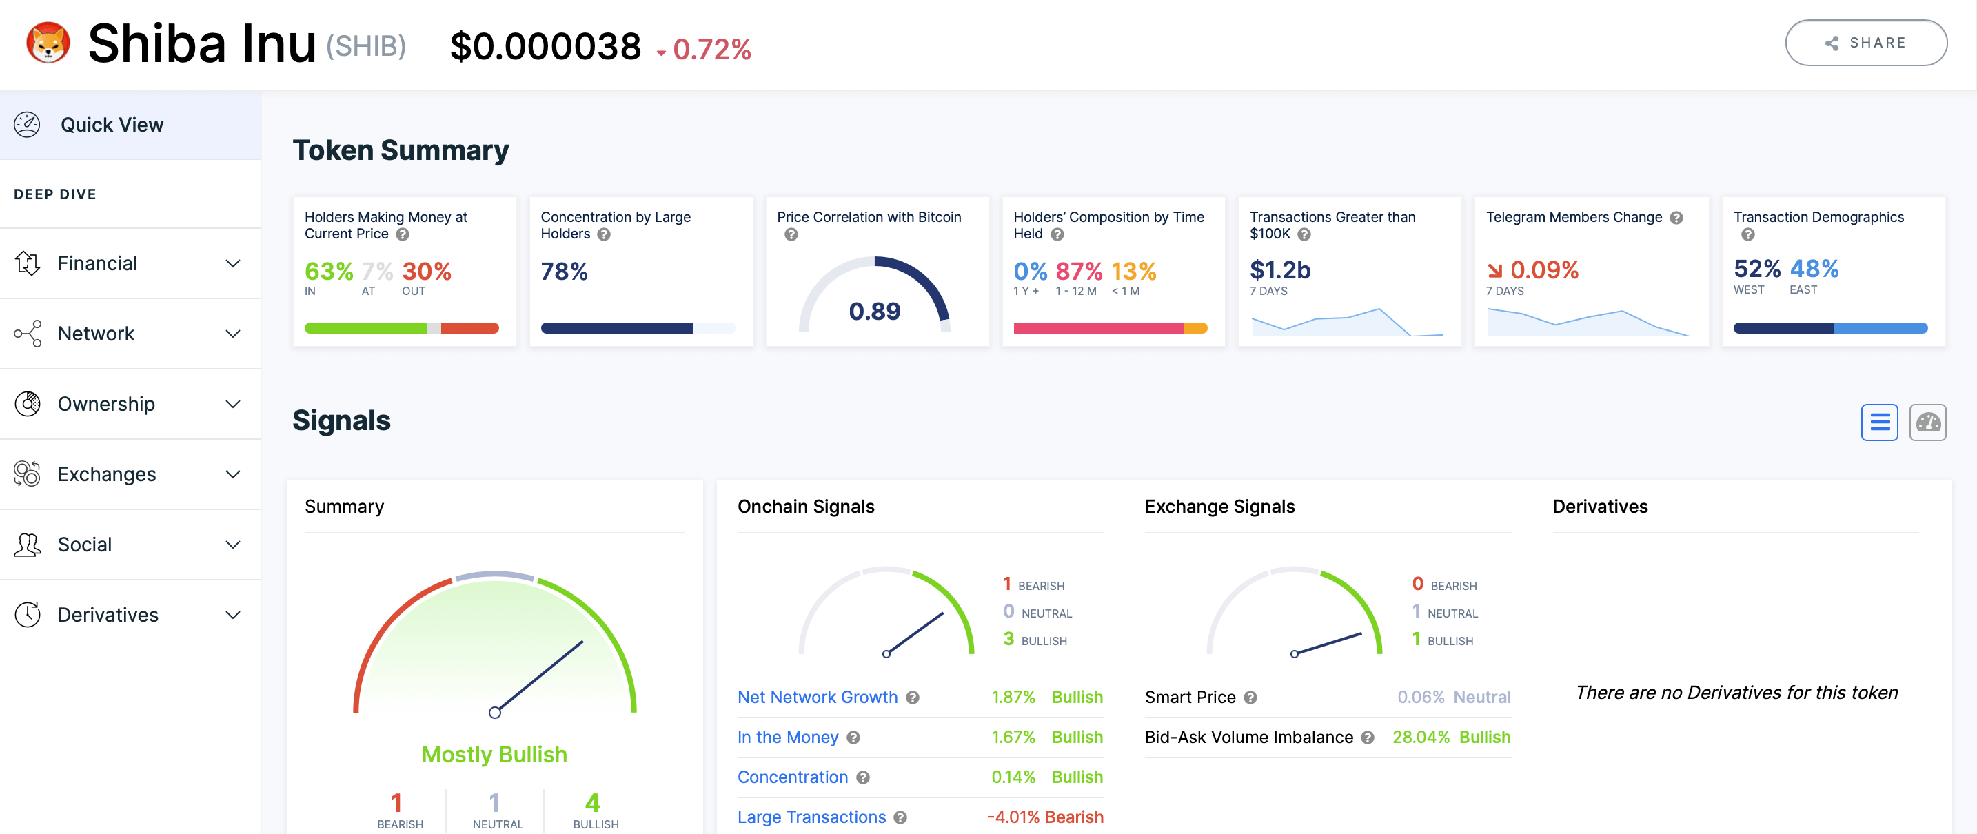Click the Social people icon
1977x834 pixels.
point(27,545)
